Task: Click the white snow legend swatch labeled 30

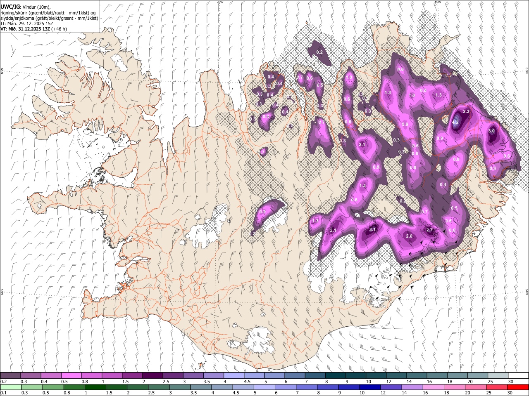Action: 518,375
